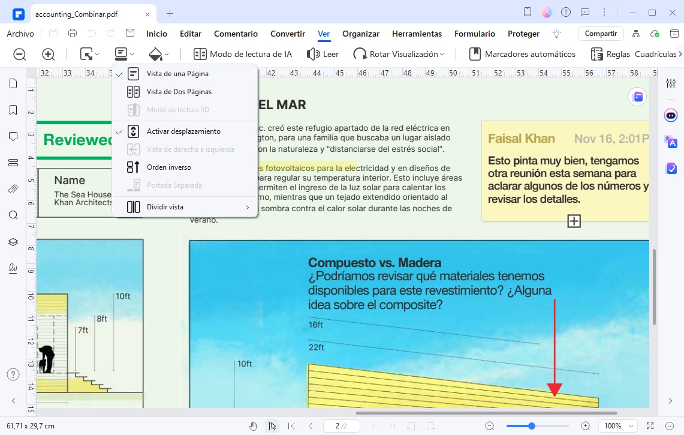Click the lightbulb tips icon
This screenshot has height=435, width=684.
click(x=557, y=34)
